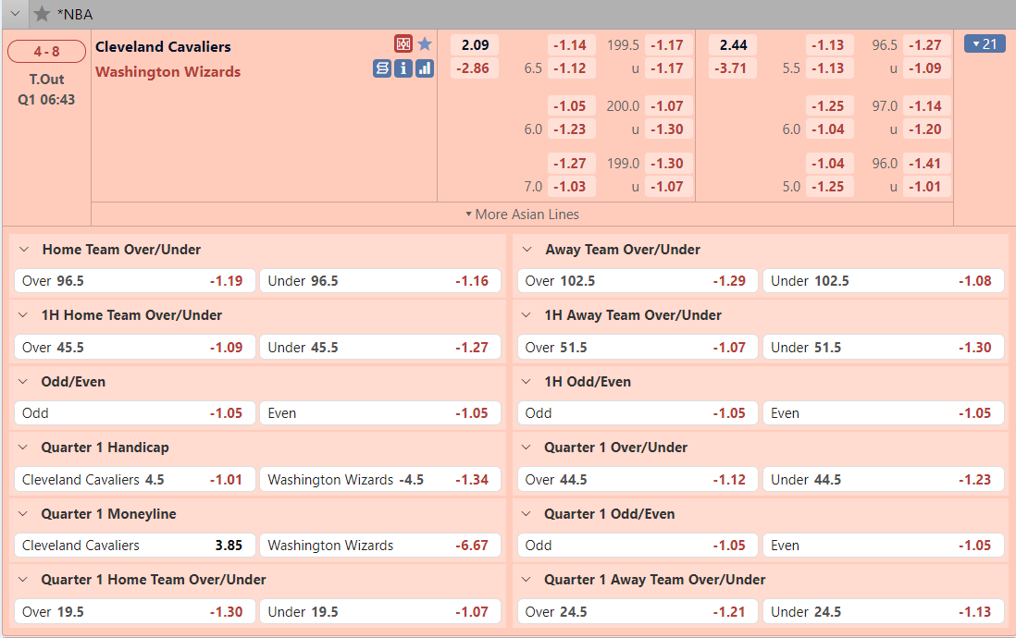Pick first-half Cavaliers moneyline at 2.44

(x=733, y=44)
